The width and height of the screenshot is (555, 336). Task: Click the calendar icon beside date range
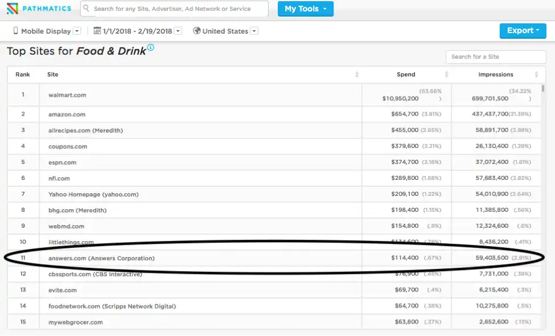click(97, 31)
